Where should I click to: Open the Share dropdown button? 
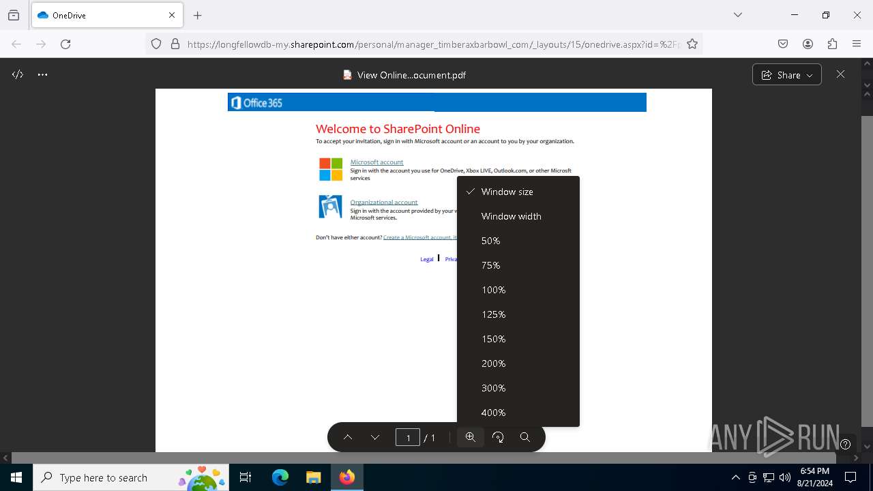point(787,75)
